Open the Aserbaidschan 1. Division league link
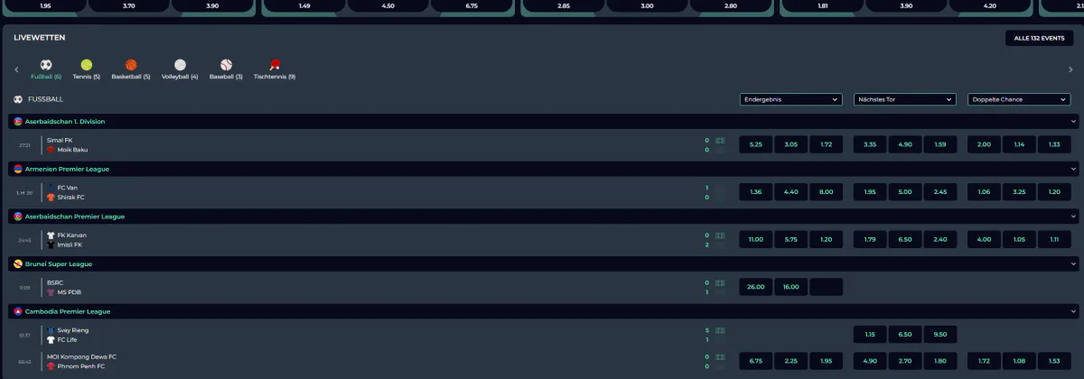Viewport: 1084px width, 379px height. (x=66, y=121)
